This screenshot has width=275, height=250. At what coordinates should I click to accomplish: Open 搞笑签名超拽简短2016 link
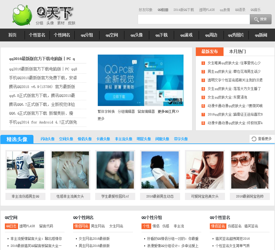[233, 239]
